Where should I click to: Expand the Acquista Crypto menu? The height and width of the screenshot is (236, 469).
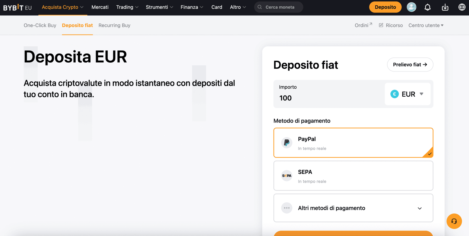click(62, 7)
